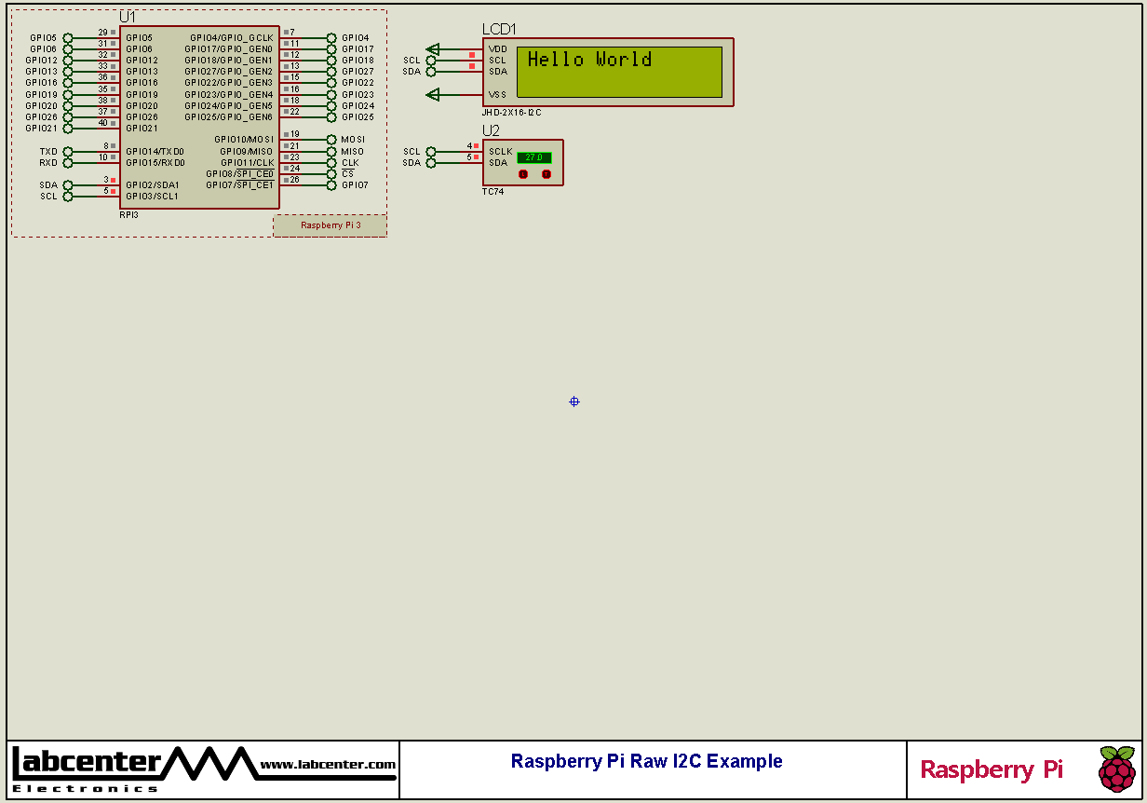The width and height of the screenshot is (1147, 803).
Task: Click the VDD power terminal arrow on LCD1
Action: coord(431,49)
